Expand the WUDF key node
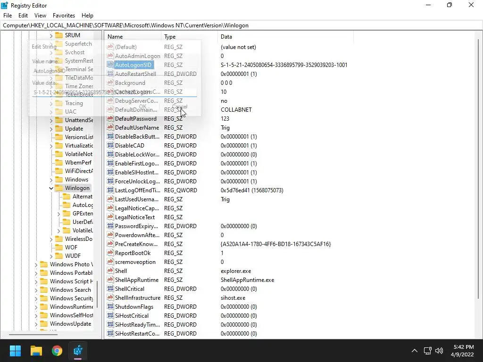The width and height of the screenshot is (483, 362). point(51,256)
